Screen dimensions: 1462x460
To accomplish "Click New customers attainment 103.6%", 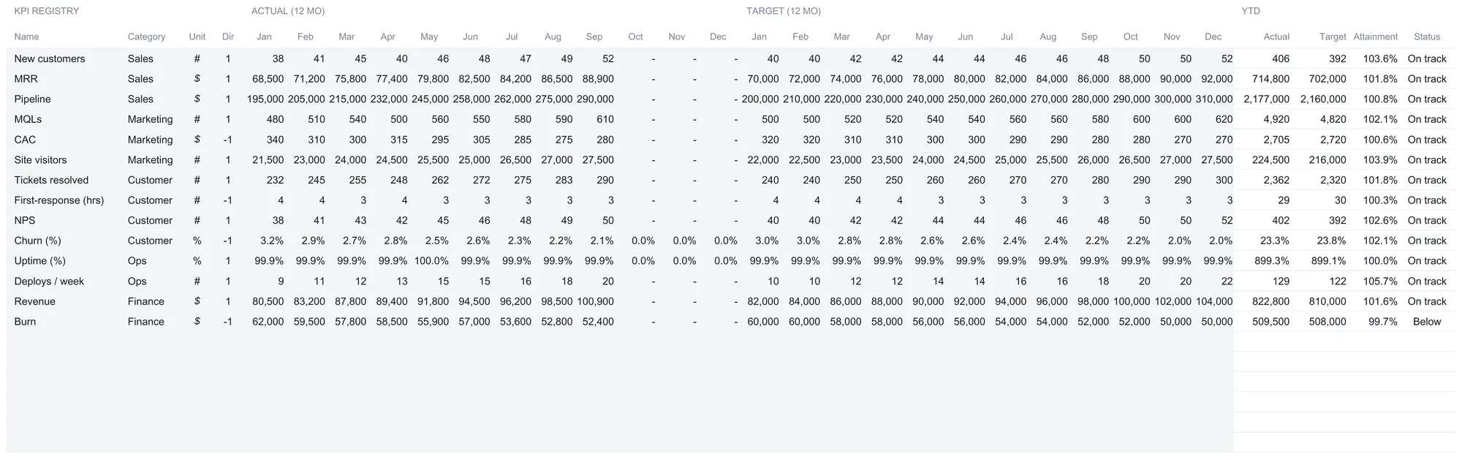I will (1380, 59).
